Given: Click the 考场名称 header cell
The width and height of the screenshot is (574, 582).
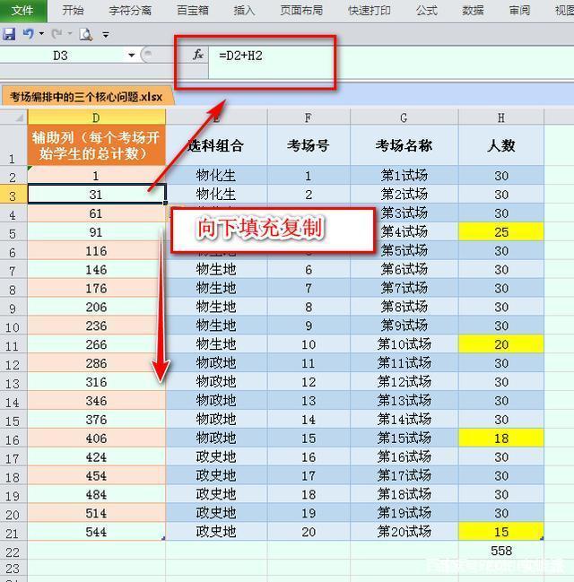Looking at the screenshot, I should (404, 145).
